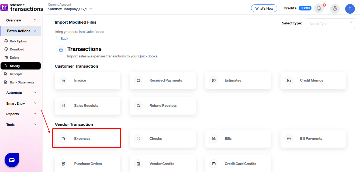
Task: Open the chat support widget
Action: pyautogui.click(x=12, y=160)
